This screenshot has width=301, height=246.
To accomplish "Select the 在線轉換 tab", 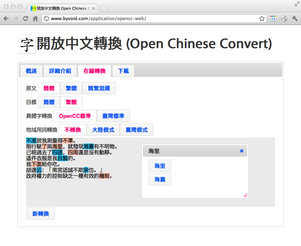I will point(95,71).
